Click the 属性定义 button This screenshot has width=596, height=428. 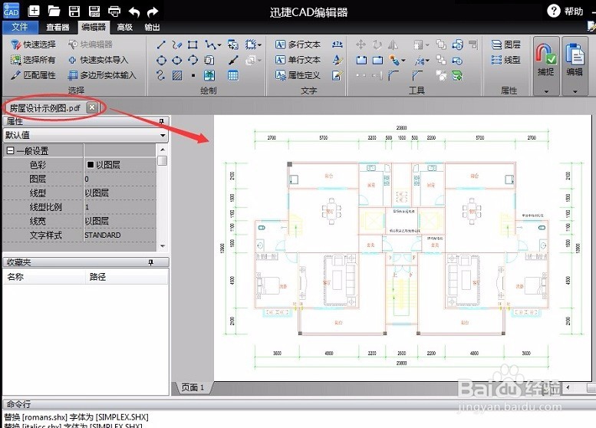coord(298,75)
